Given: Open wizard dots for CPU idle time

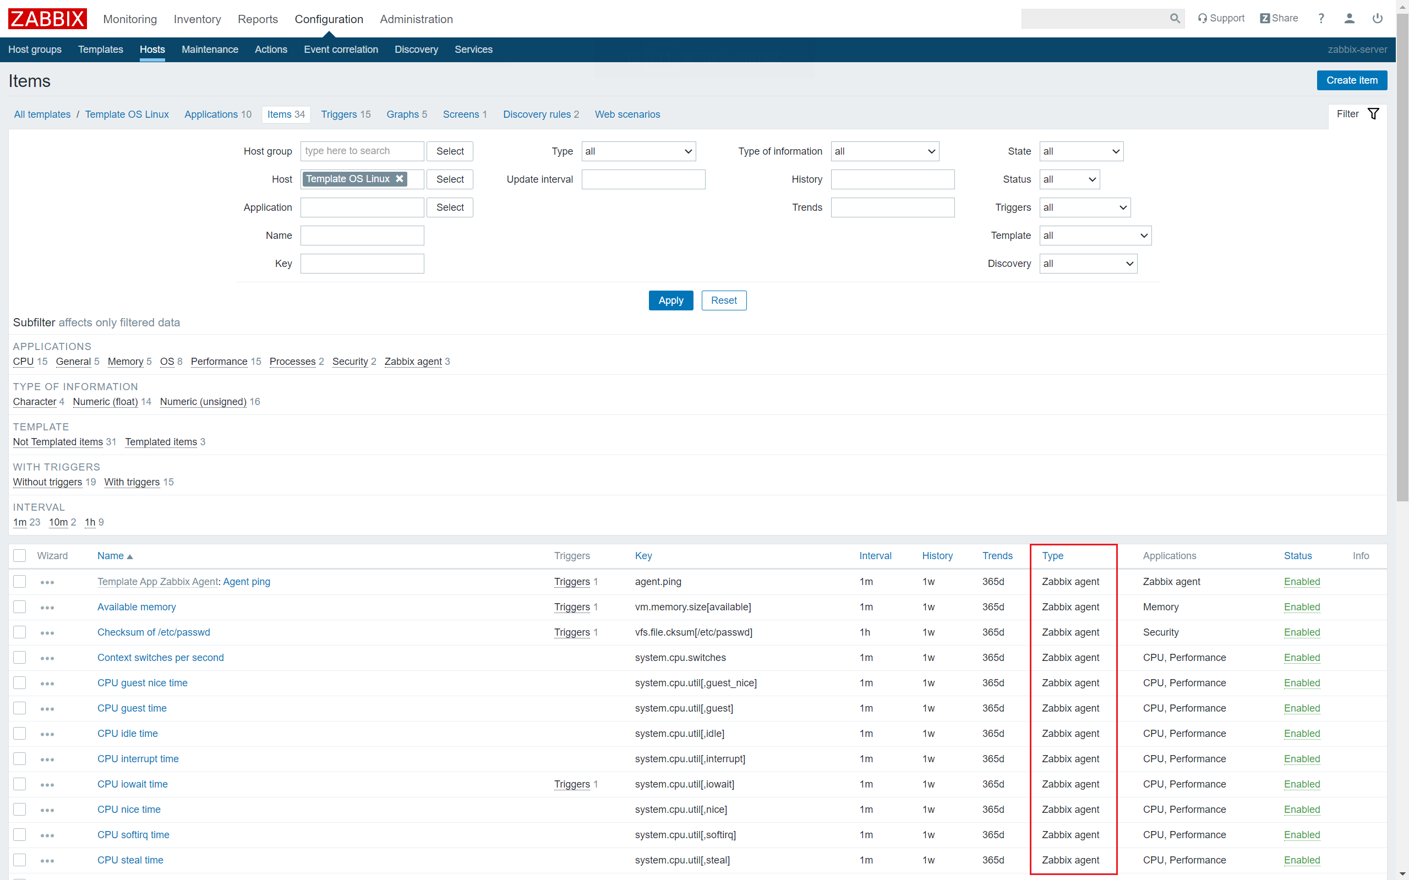Looking at the screenshot, I should click(47, 734).
